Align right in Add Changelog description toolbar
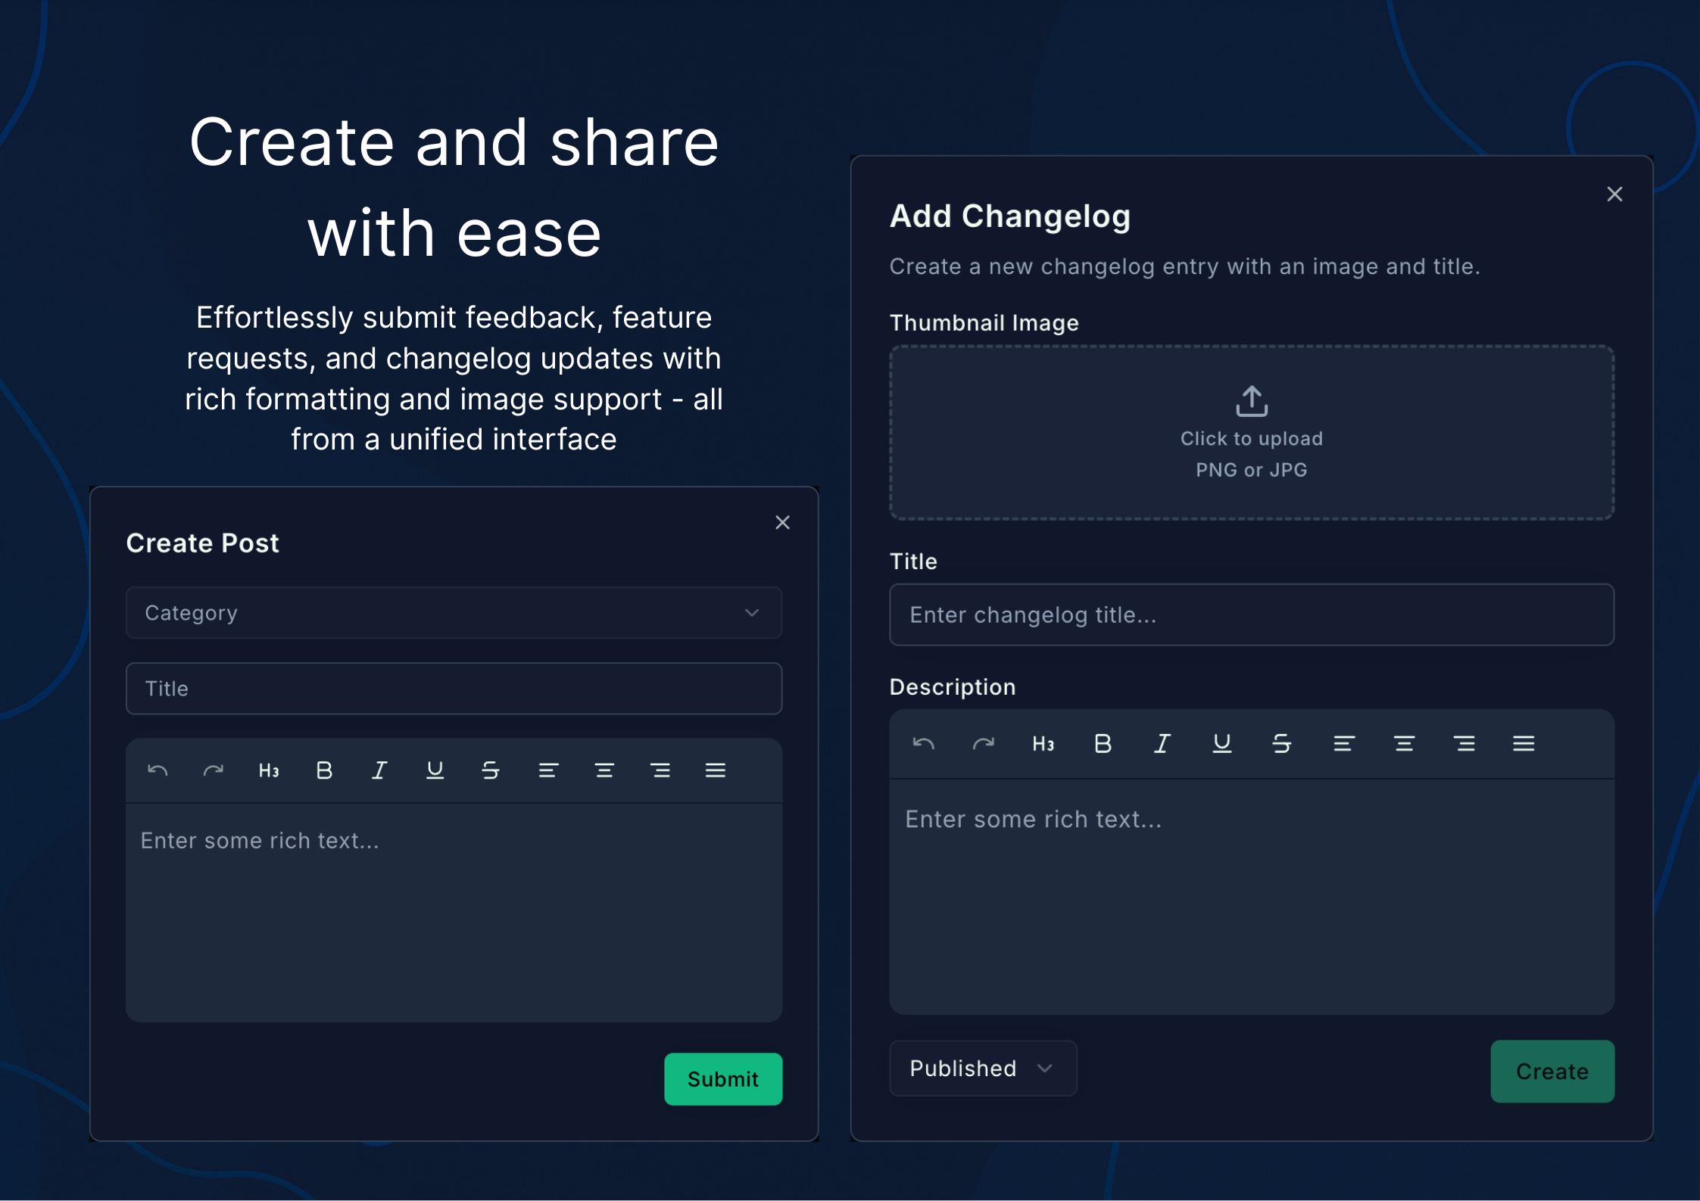The height and width of the screenshot is (1201, 1700). click(x=1464, y=744)
